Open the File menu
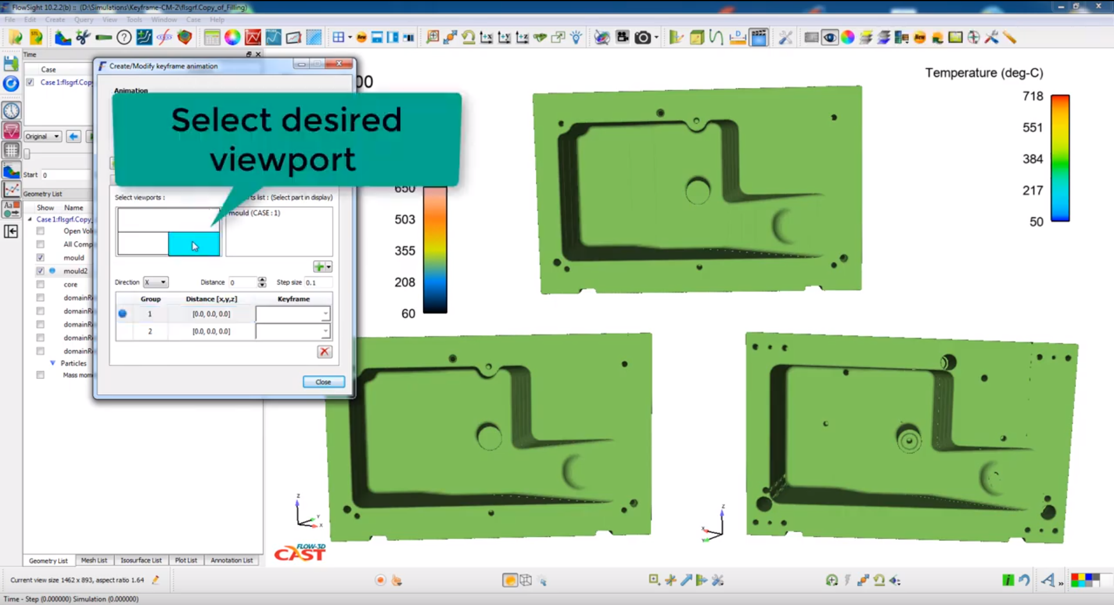The image size is (1114, 605). coord(10,19)
